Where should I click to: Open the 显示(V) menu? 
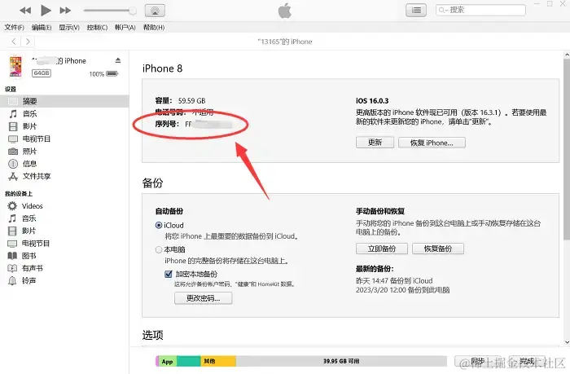click(69, 27)
